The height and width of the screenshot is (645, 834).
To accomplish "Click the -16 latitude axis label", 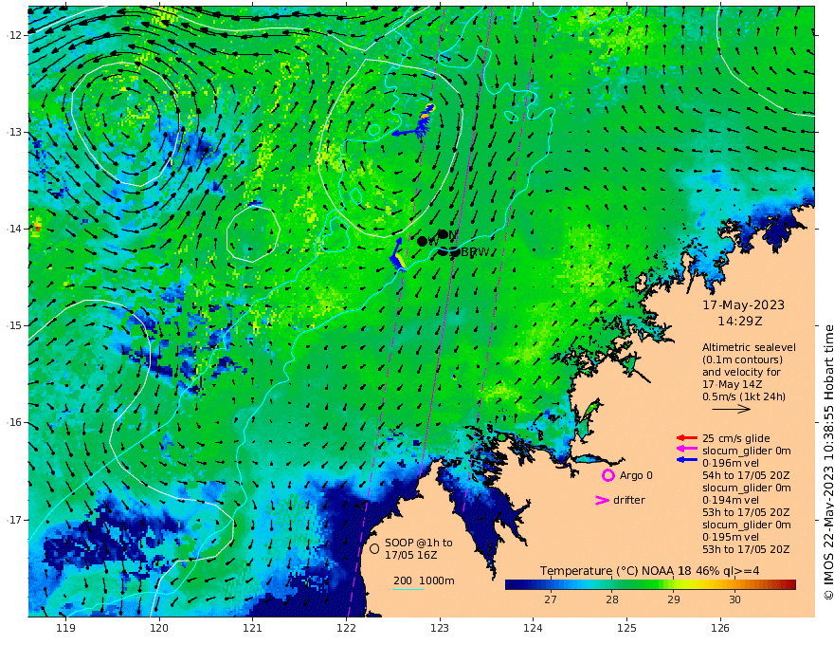I will click(x=14, y=422).
